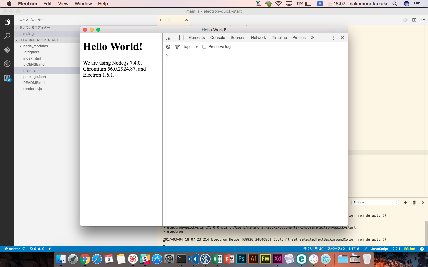This screenshot has width=428, height=267.
Task: Open the View menu in menu bar
Action: point(63,4)
